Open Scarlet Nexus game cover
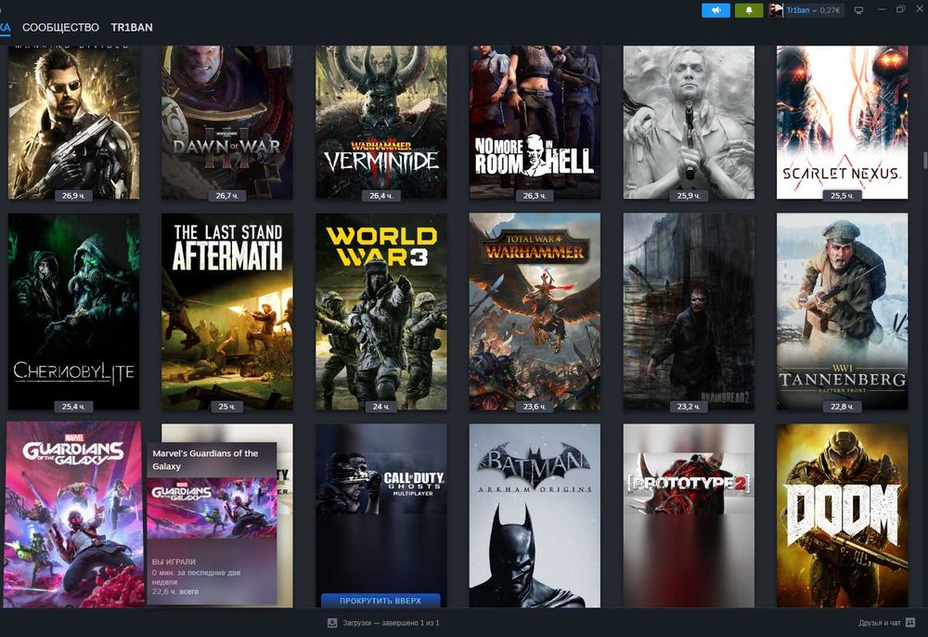 [843, 122]
